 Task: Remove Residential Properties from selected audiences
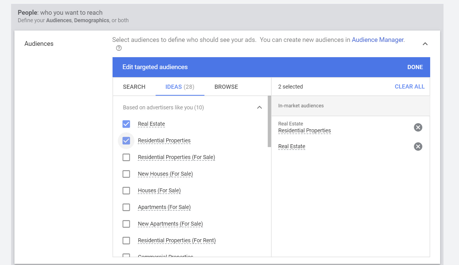(x=418, y=127)
